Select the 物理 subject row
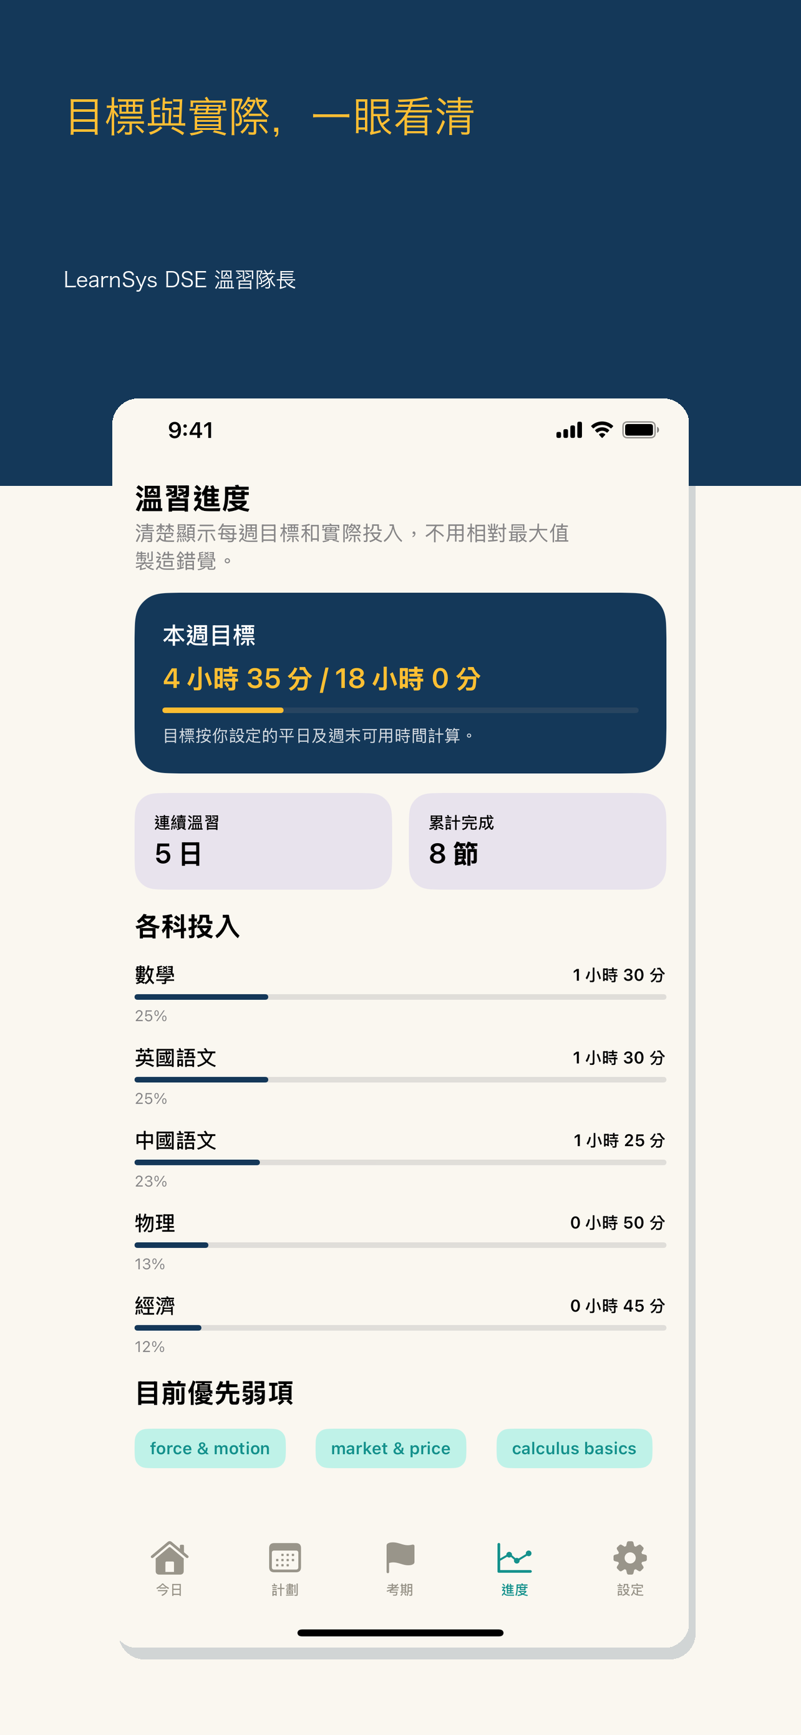 400,1242
